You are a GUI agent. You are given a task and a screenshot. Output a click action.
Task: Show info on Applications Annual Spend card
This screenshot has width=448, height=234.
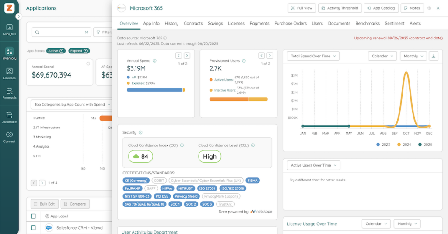click(88, 64)
